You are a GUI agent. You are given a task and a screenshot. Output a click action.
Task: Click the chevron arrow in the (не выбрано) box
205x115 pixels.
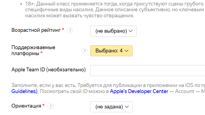(x=131, y=31)
